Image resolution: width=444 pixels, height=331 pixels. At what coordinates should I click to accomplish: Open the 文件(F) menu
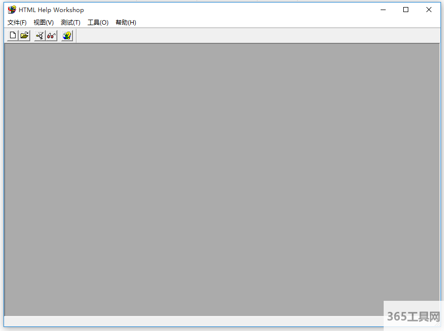(x=17, y=23)
